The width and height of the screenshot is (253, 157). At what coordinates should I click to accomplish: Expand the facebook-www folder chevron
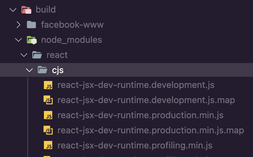point(19,25)
